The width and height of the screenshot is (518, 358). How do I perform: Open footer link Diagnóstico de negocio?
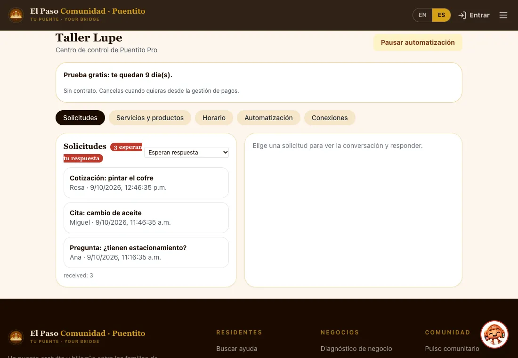[x=356, y=349]
